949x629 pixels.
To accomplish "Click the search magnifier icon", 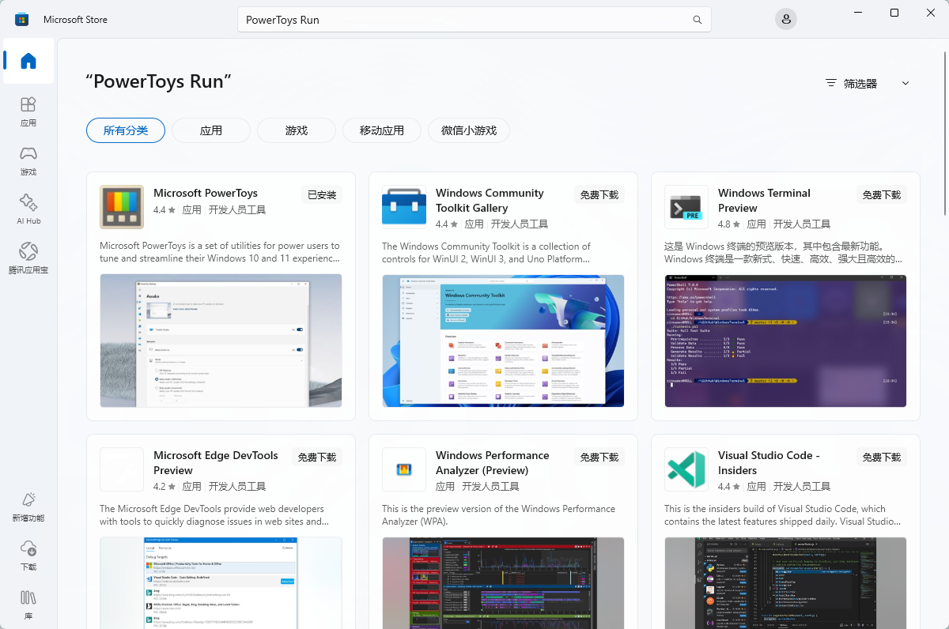I will pos(697,20).
